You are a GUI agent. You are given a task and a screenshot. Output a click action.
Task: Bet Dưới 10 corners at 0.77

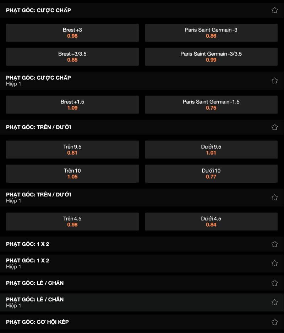tap(211, 173)
